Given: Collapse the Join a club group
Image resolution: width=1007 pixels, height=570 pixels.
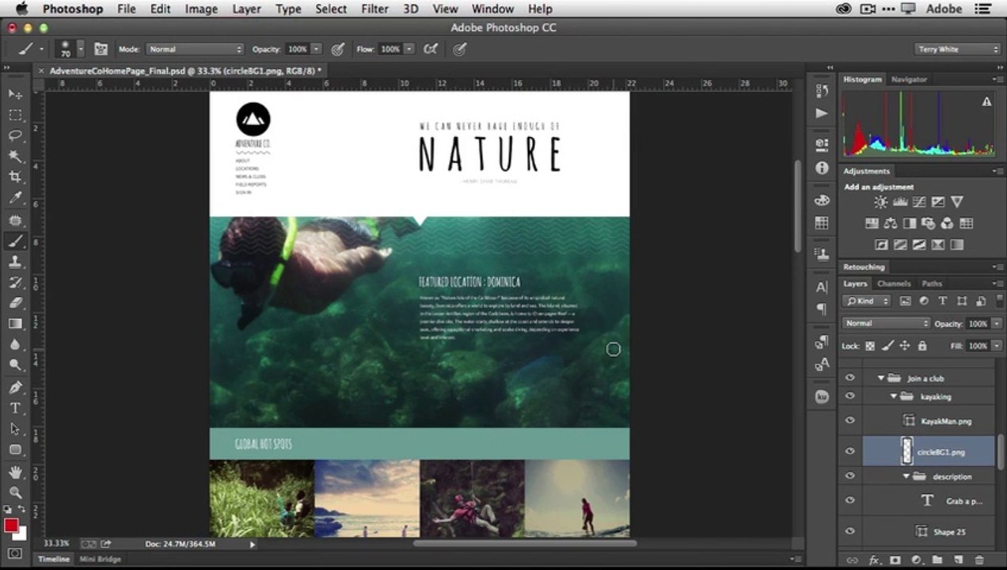Looking at the screenshot, I should [x=881, y=378].
